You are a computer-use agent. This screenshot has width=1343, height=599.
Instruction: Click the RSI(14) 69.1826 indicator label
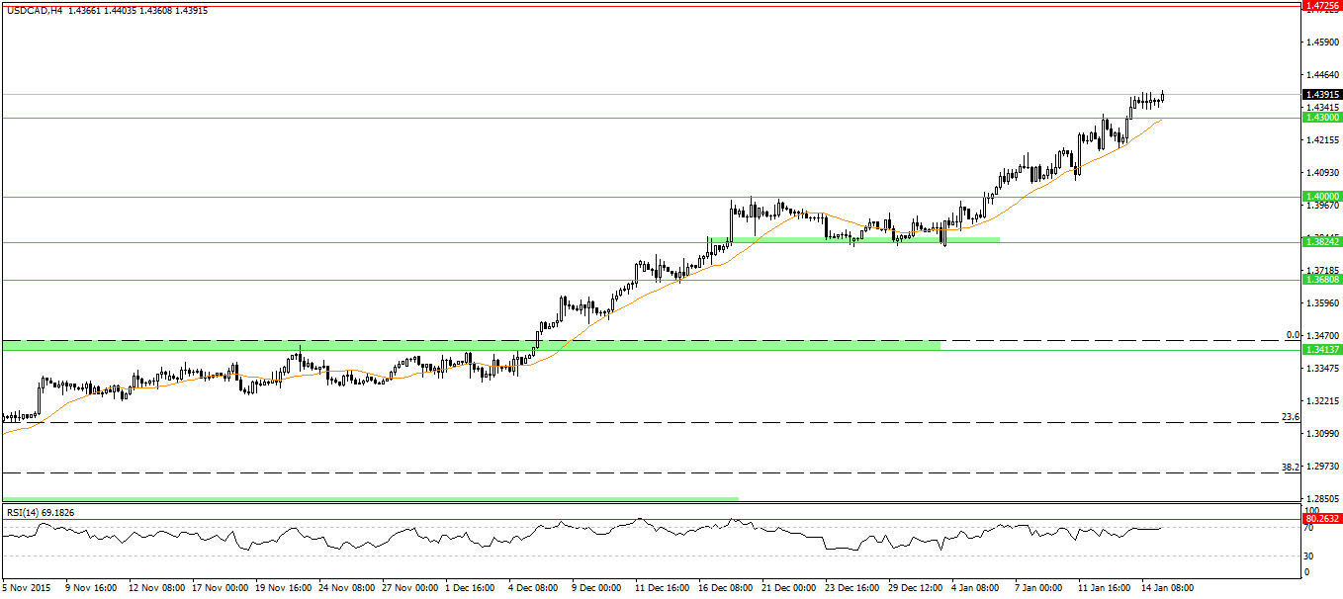click(40, 512)
